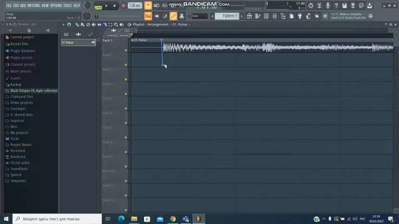Screen dimensions: 399x224
Task: Click the multilink stamp icon
Action: point(181,16)
